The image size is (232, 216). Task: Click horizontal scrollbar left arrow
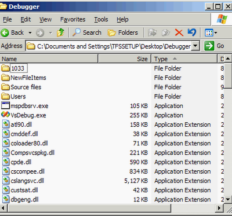tap(3, 208)
